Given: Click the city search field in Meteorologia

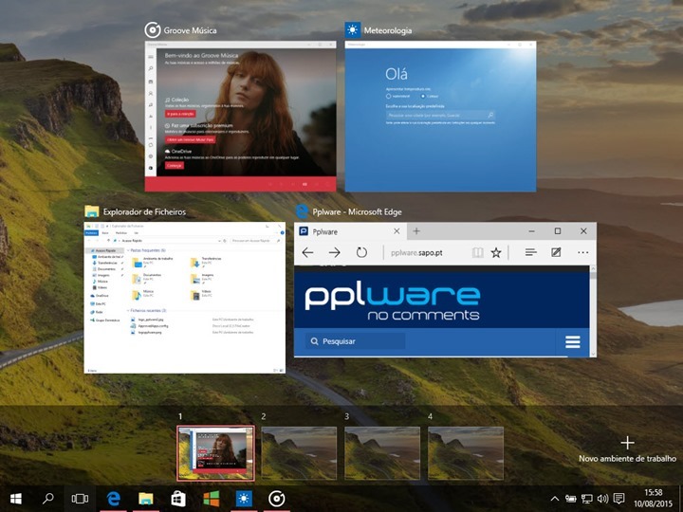Looking at the screenshot, I should [440, 116].
